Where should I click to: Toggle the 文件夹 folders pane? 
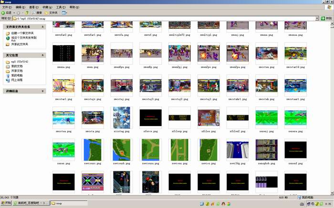(51, 13)
